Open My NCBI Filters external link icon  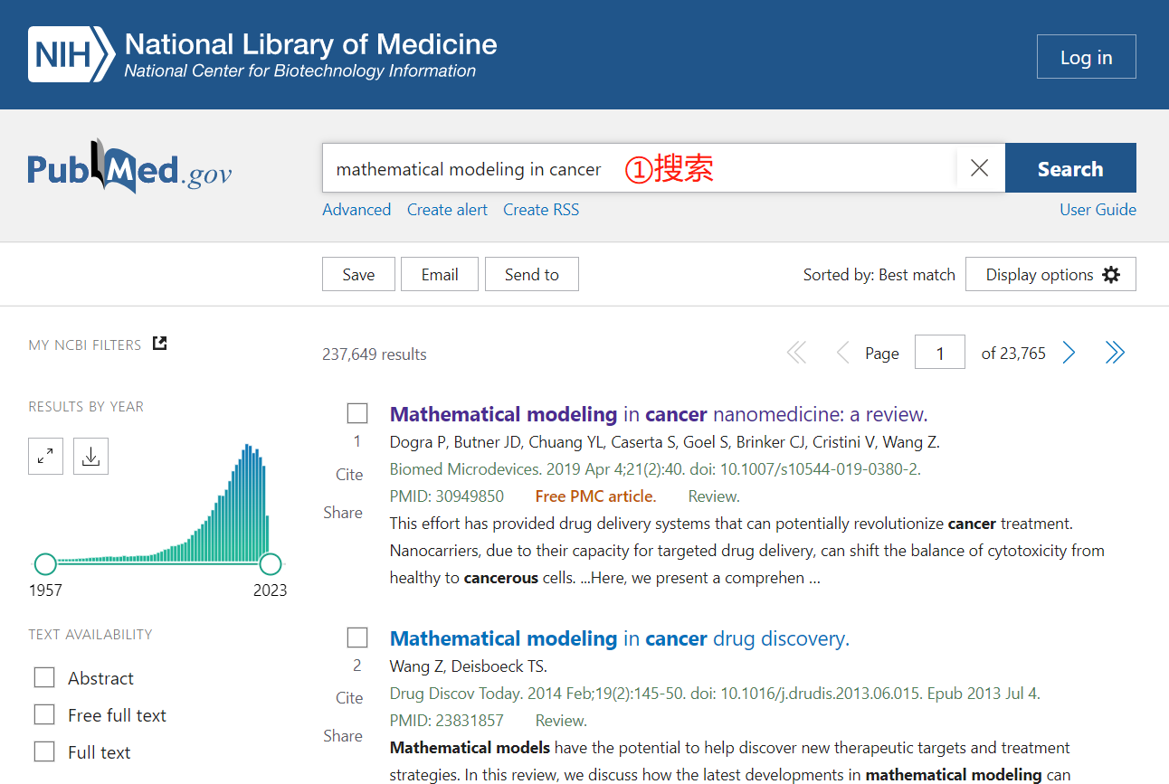[x=160, y=344]
